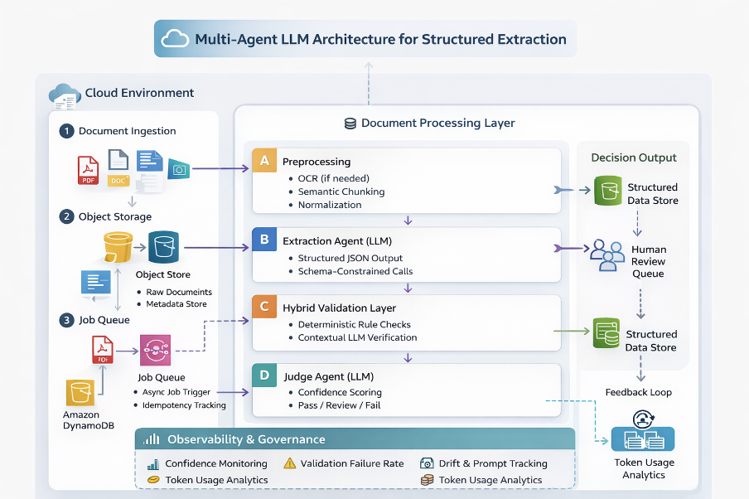749x499 pixels.
Task: Click the Cloud Environment cloud-with-document icon
Action: click(x=65, y=95)
